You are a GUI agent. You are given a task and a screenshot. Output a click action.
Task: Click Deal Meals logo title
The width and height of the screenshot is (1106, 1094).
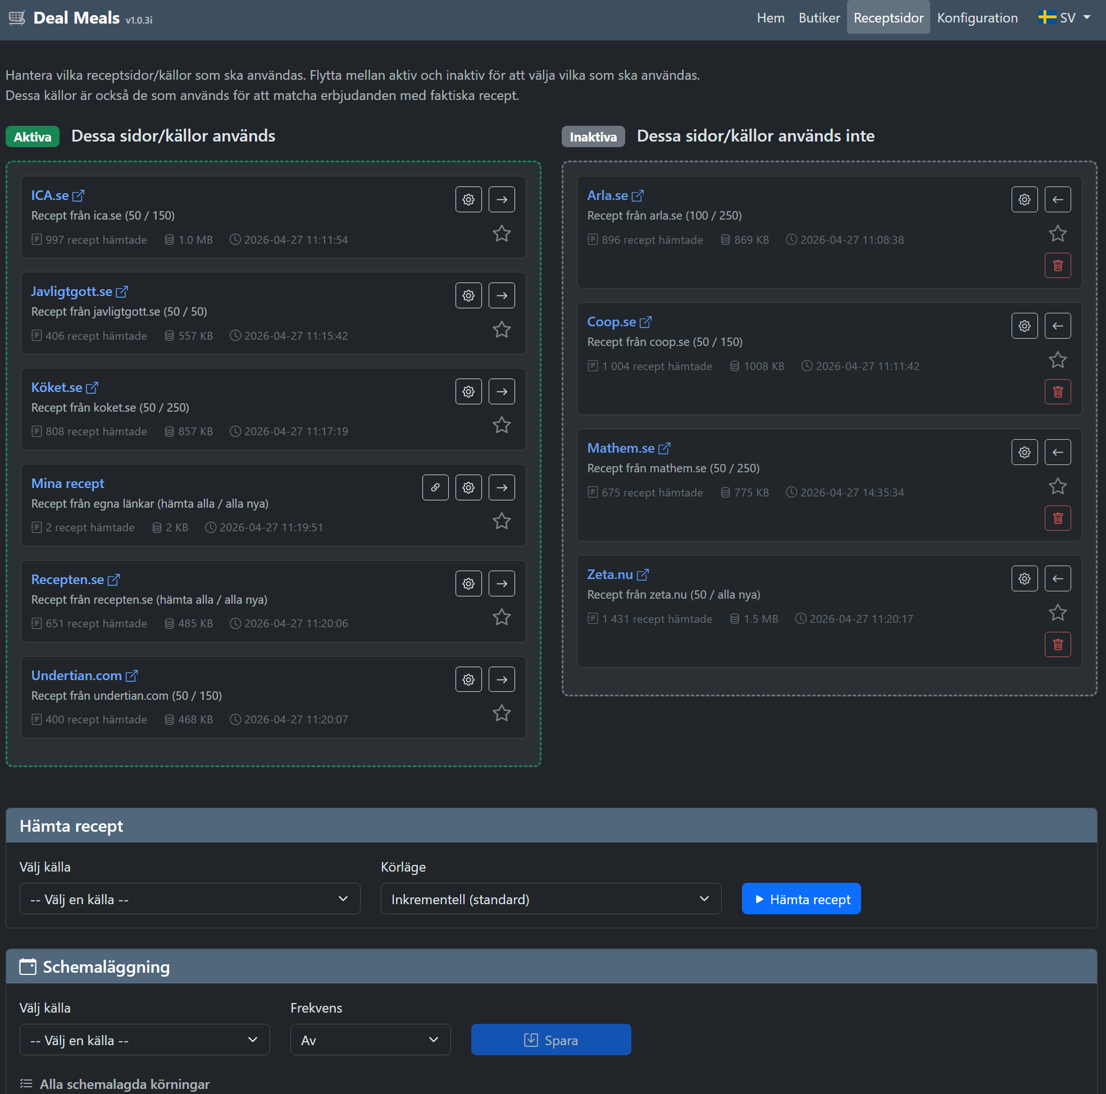pyautogui.click(x=77, y=18)
